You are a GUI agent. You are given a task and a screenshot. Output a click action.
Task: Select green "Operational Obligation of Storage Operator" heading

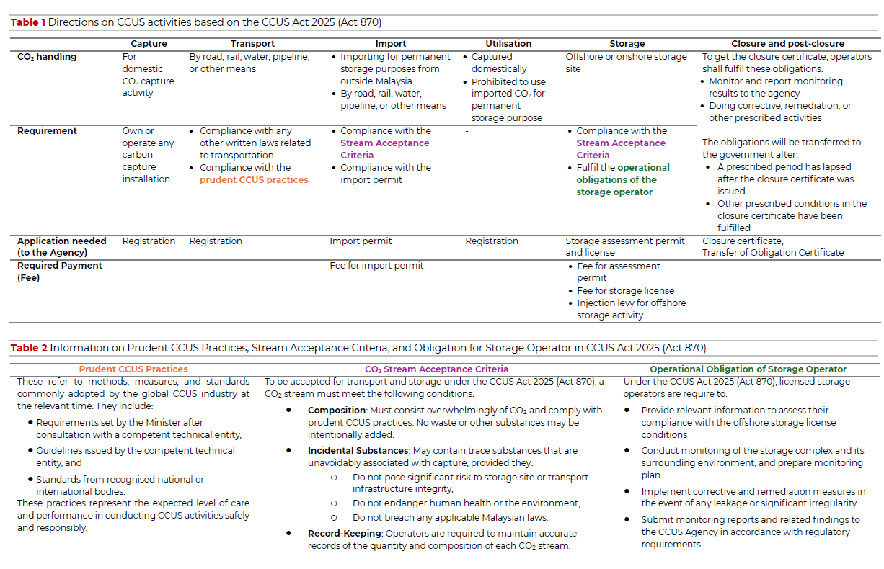point(747,369)
